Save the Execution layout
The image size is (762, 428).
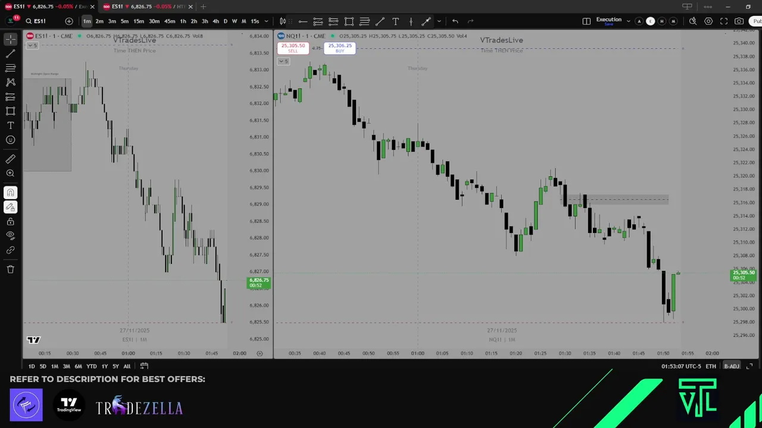(x=609, y=24)
